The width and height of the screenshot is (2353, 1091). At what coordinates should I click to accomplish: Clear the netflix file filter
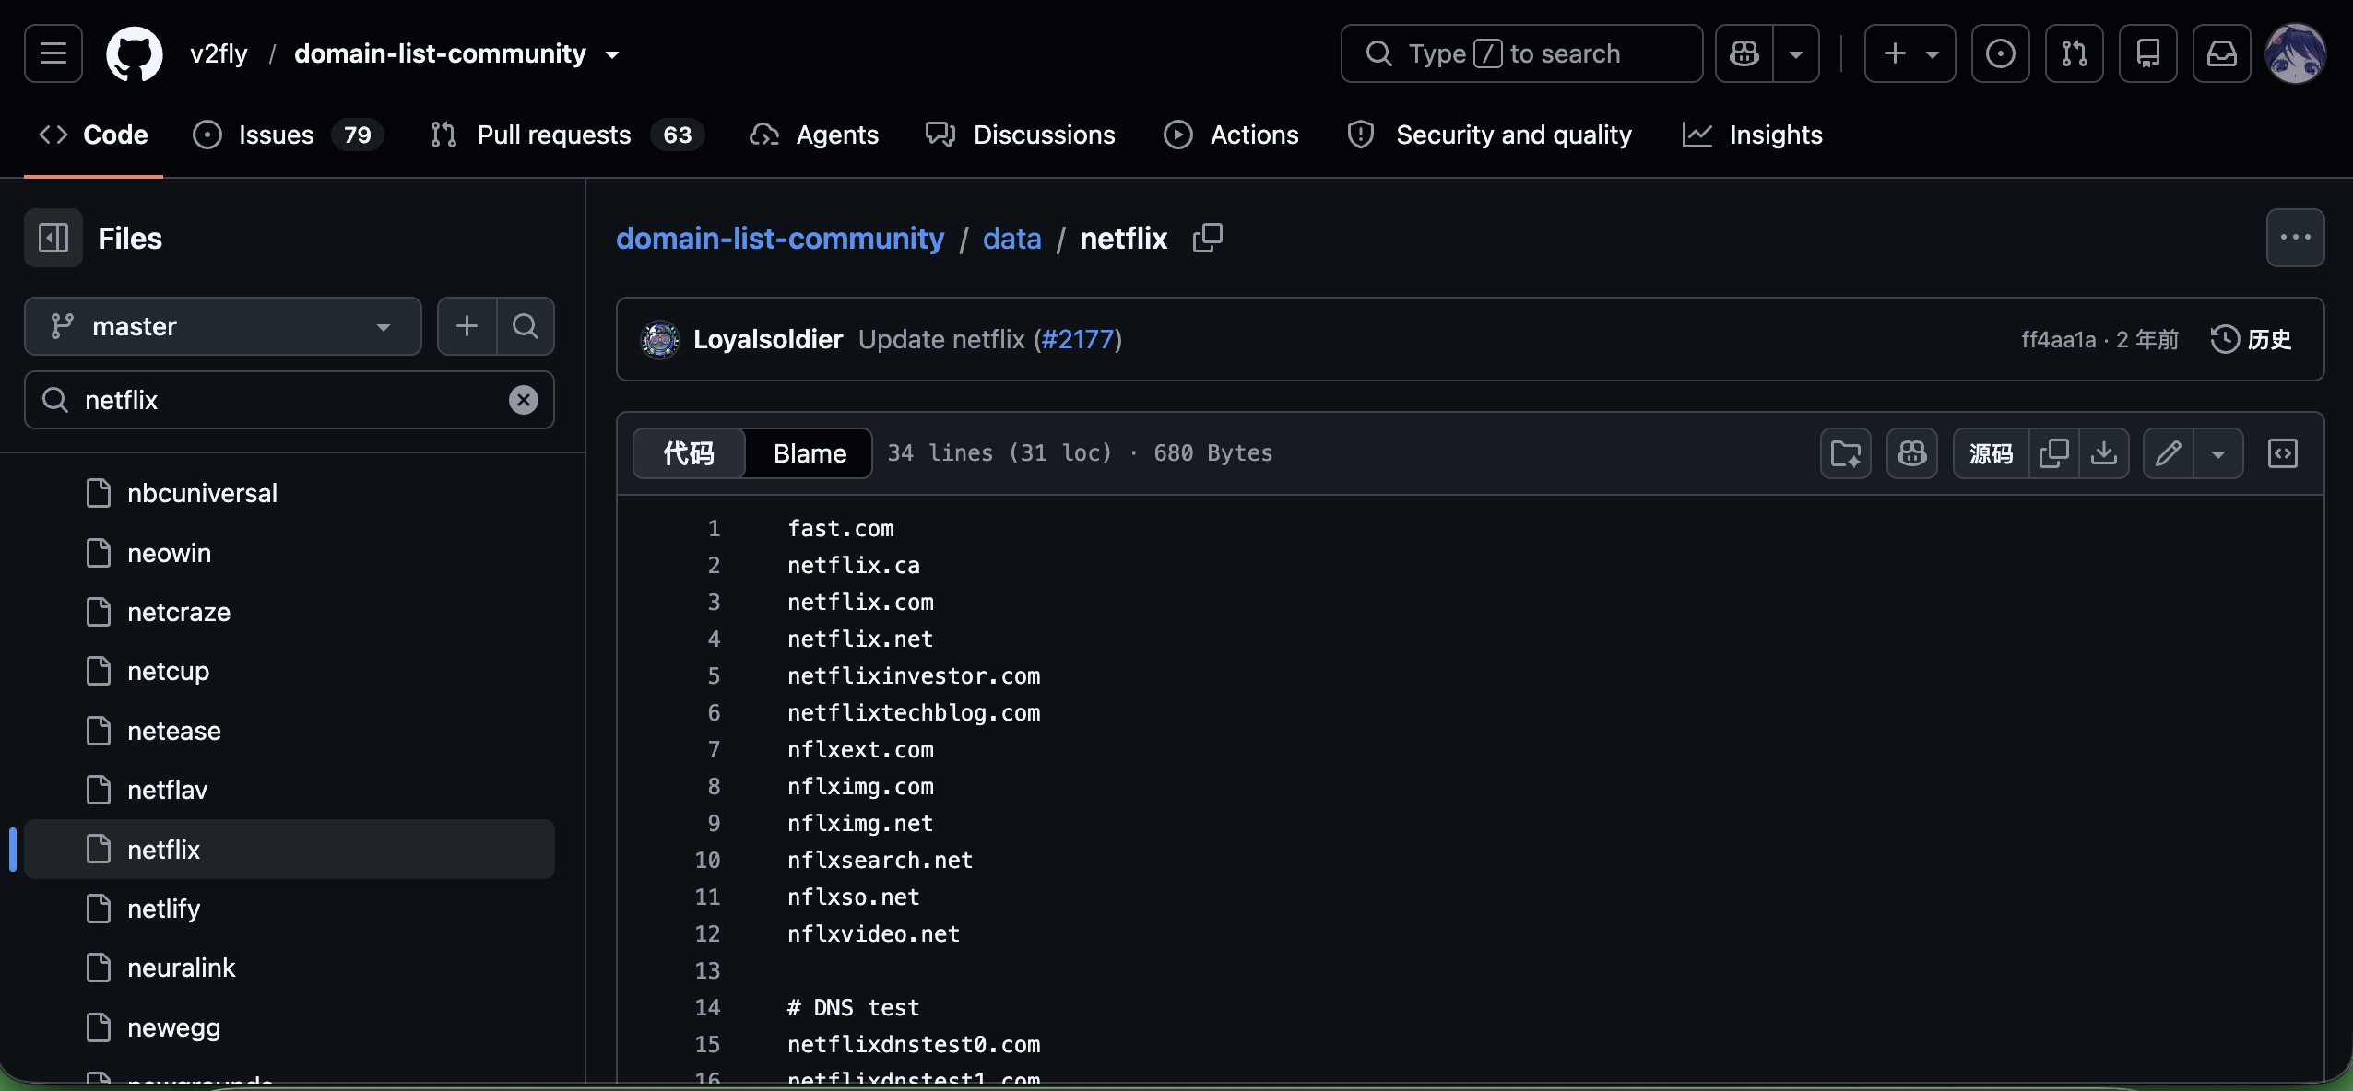click(524, 400)
